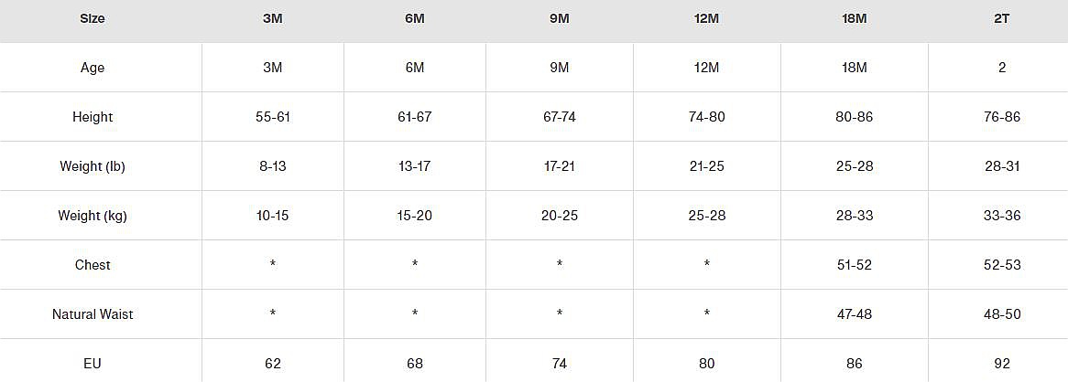Select EU size 74
This screenshot has height=382, width=1068.
pos(559,364)
